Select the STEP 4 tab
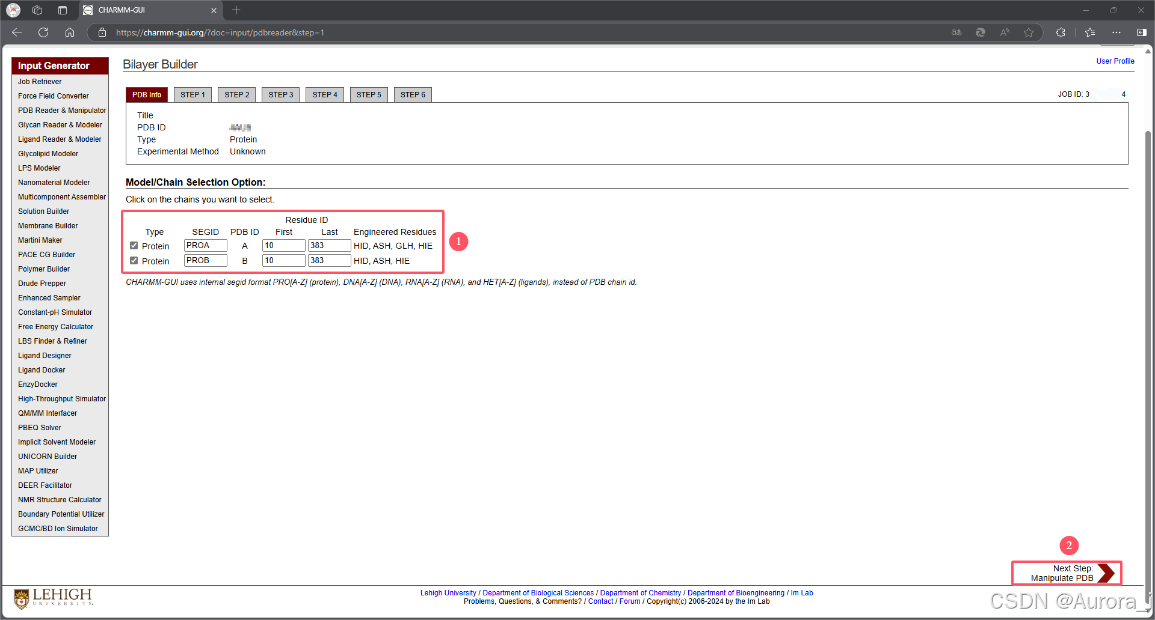 [x=325, y=95]
